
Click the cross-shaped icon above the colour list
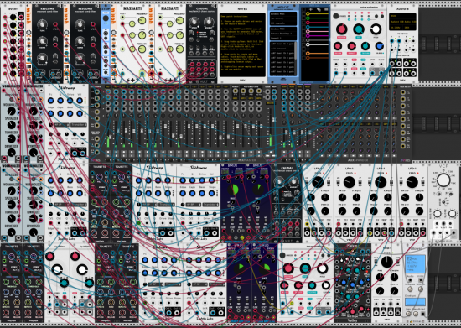311,9
